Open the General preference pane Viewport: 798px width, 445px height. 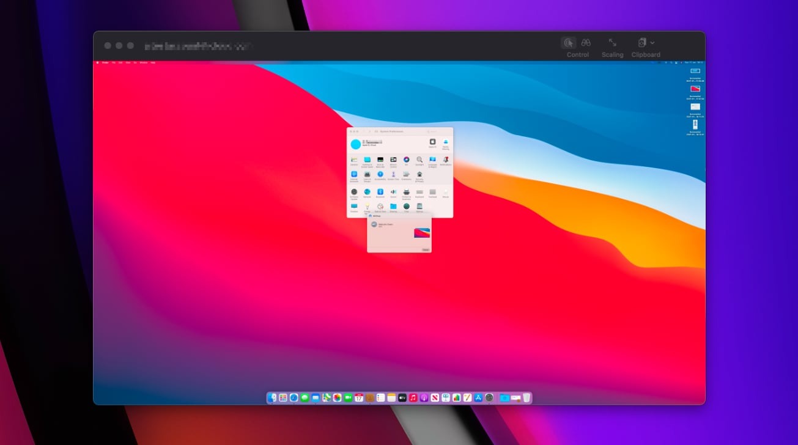point(354,160)
